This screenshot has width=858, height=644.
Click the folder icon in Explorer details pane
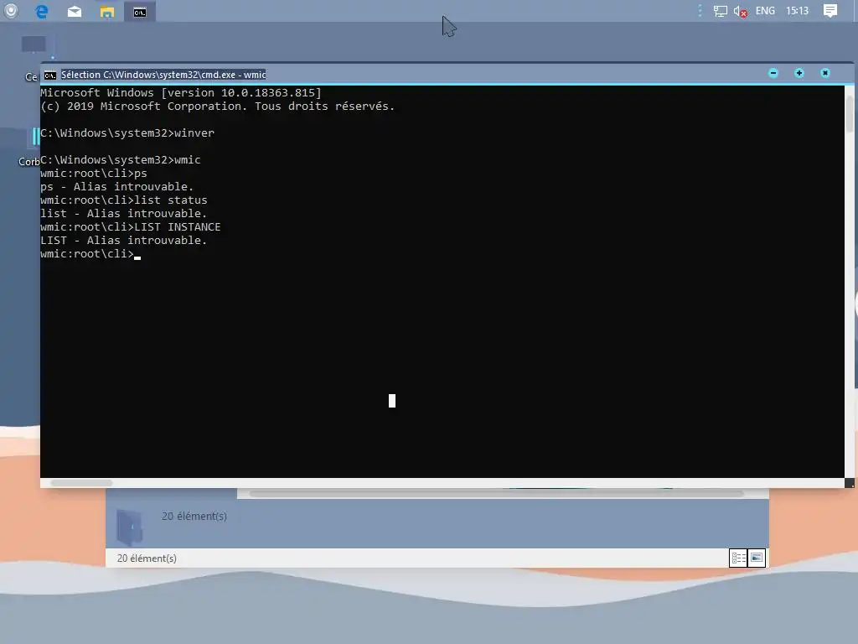(x=130, y=527)
